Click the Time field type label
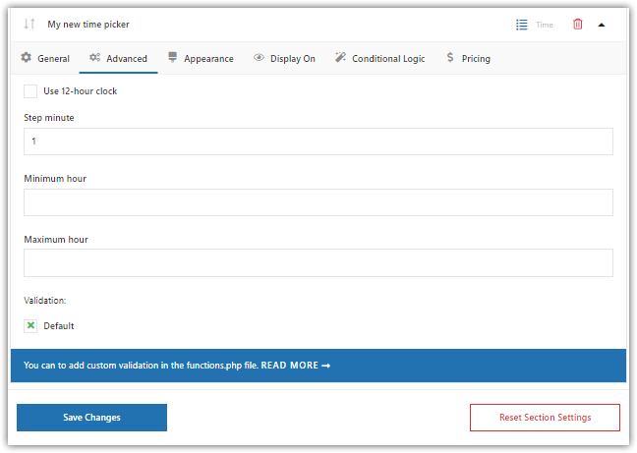The image size is (637, 453). [545, 25]
